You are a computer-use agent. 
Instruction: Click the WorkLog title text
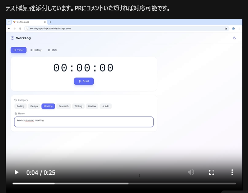[x=23, y=38]
